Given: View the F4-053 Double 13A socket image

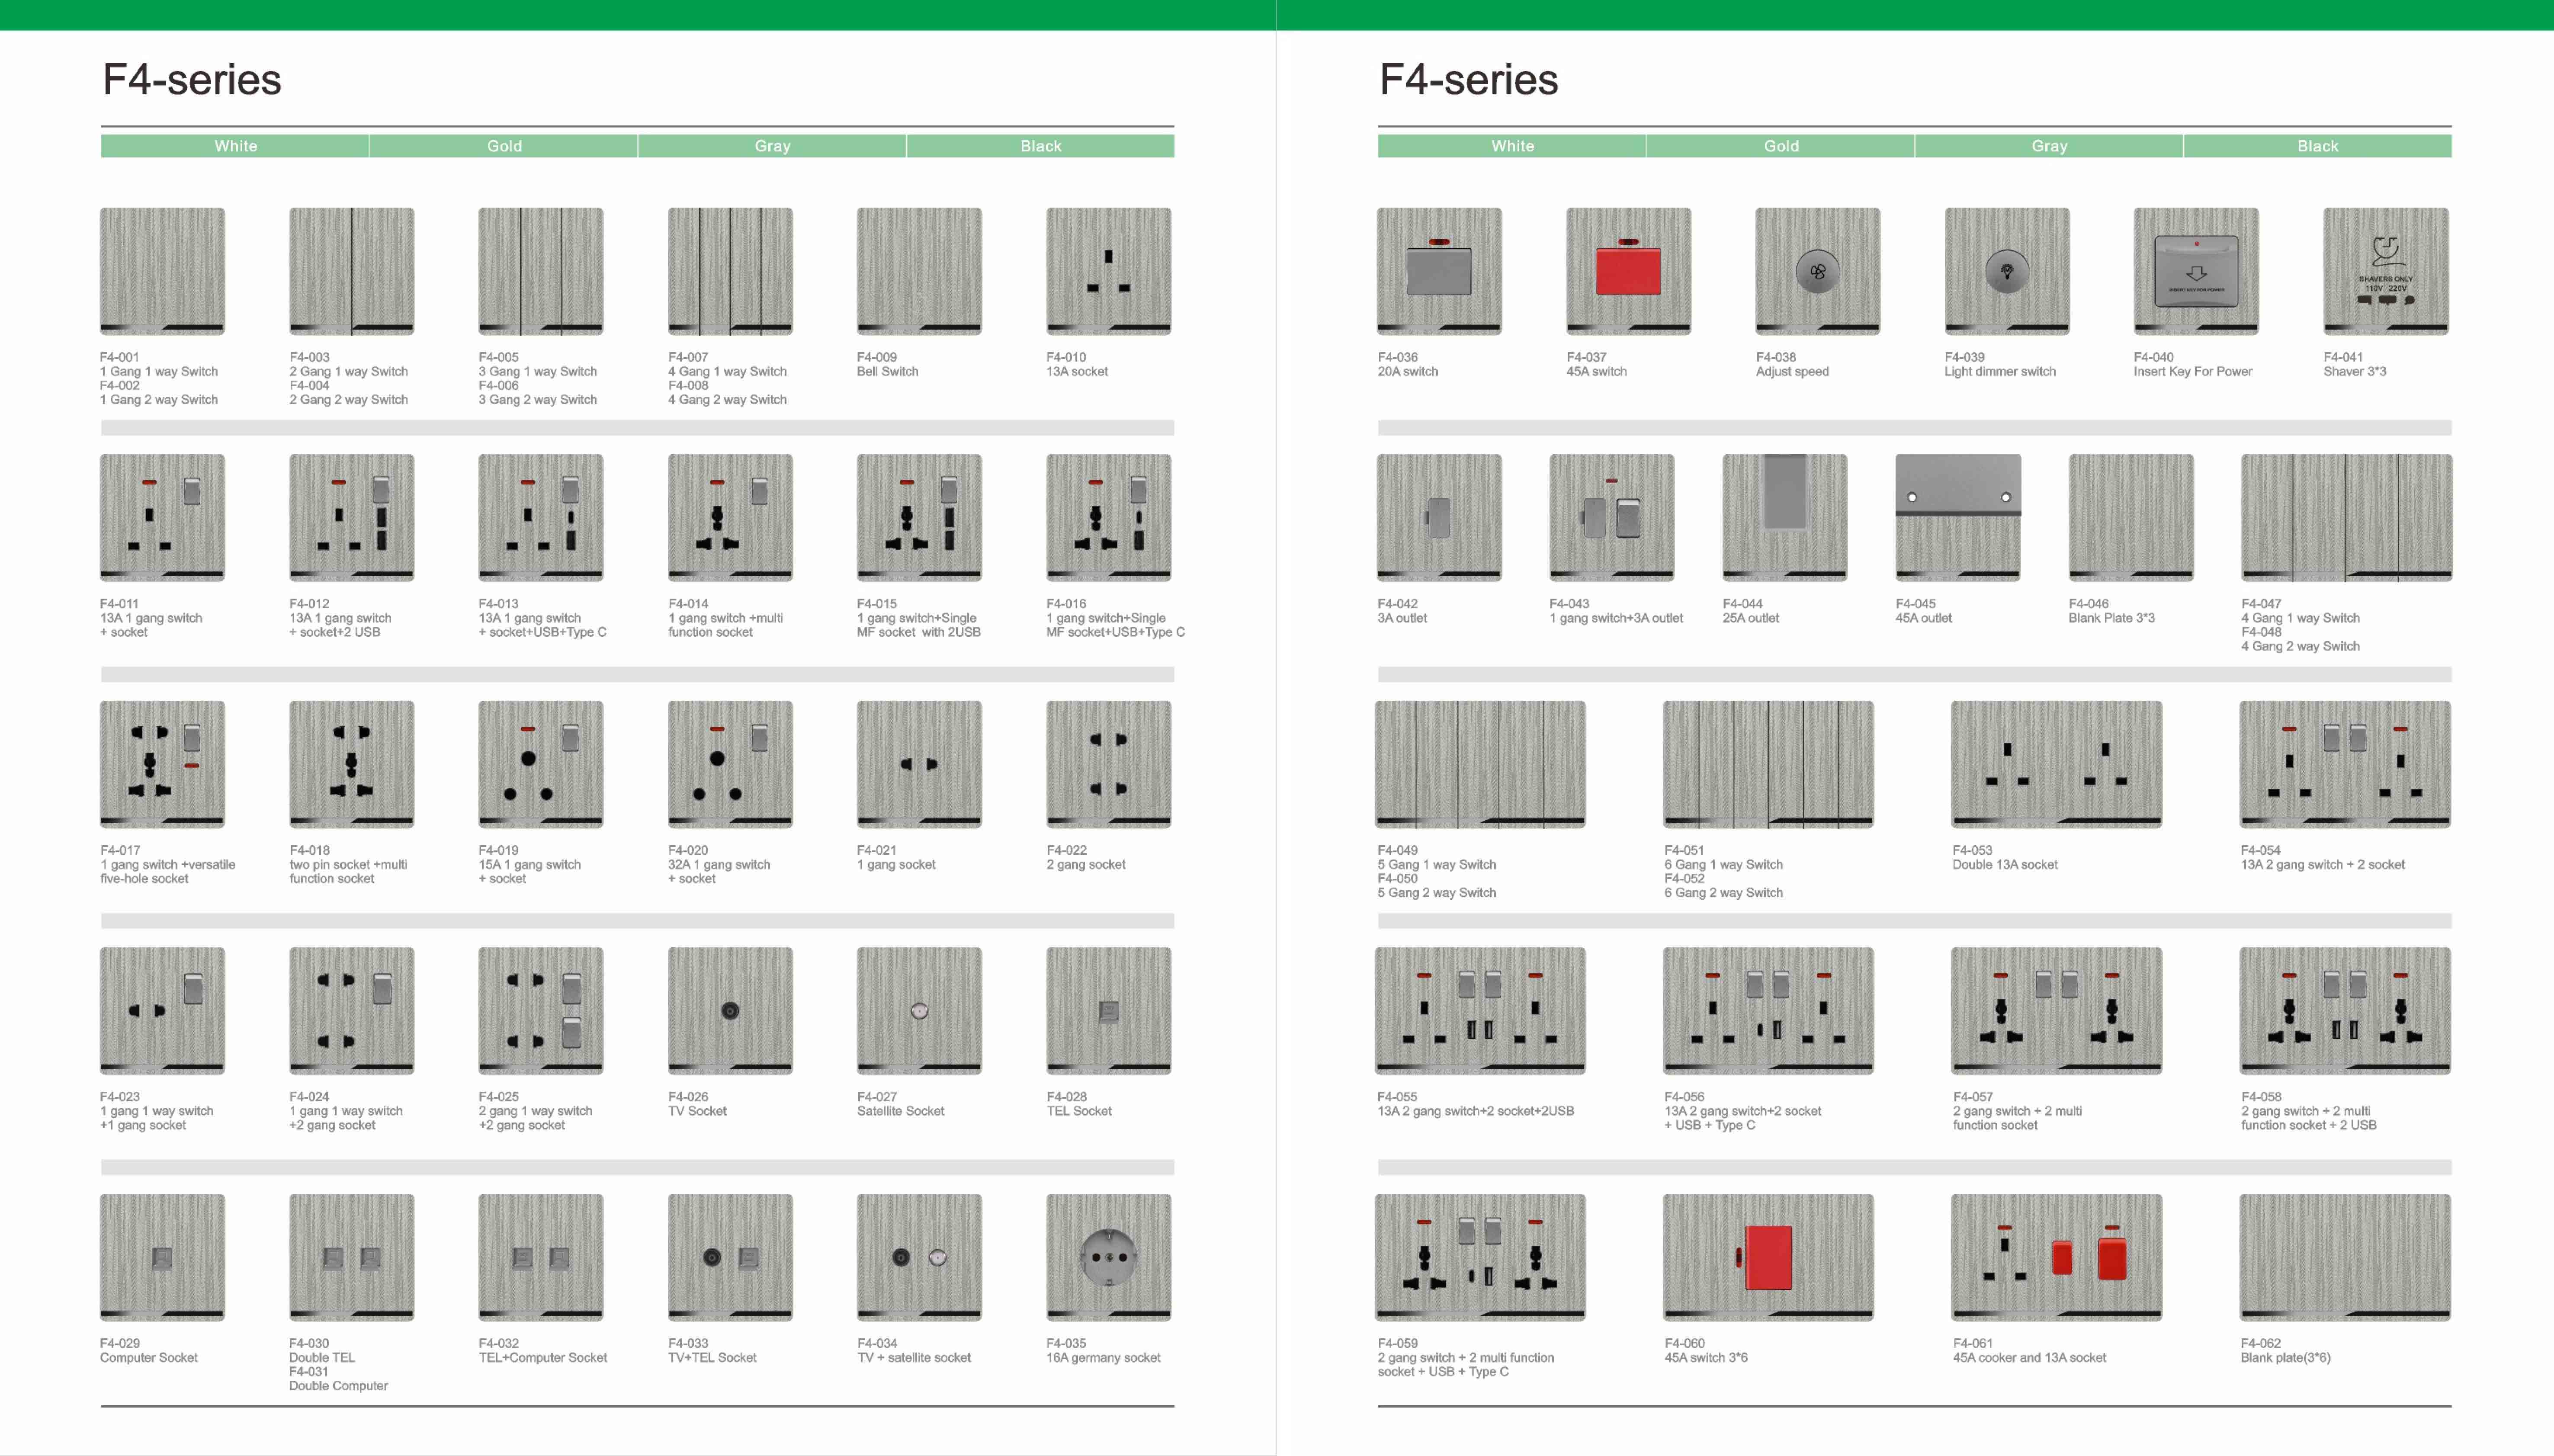Looking at the screenshot, I should (x=2056, y=764).
